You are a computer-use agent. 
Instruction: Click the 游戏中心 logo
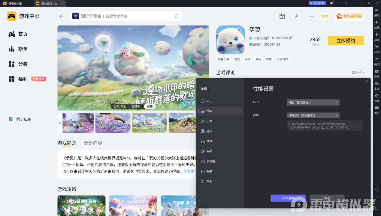(23, 16)
